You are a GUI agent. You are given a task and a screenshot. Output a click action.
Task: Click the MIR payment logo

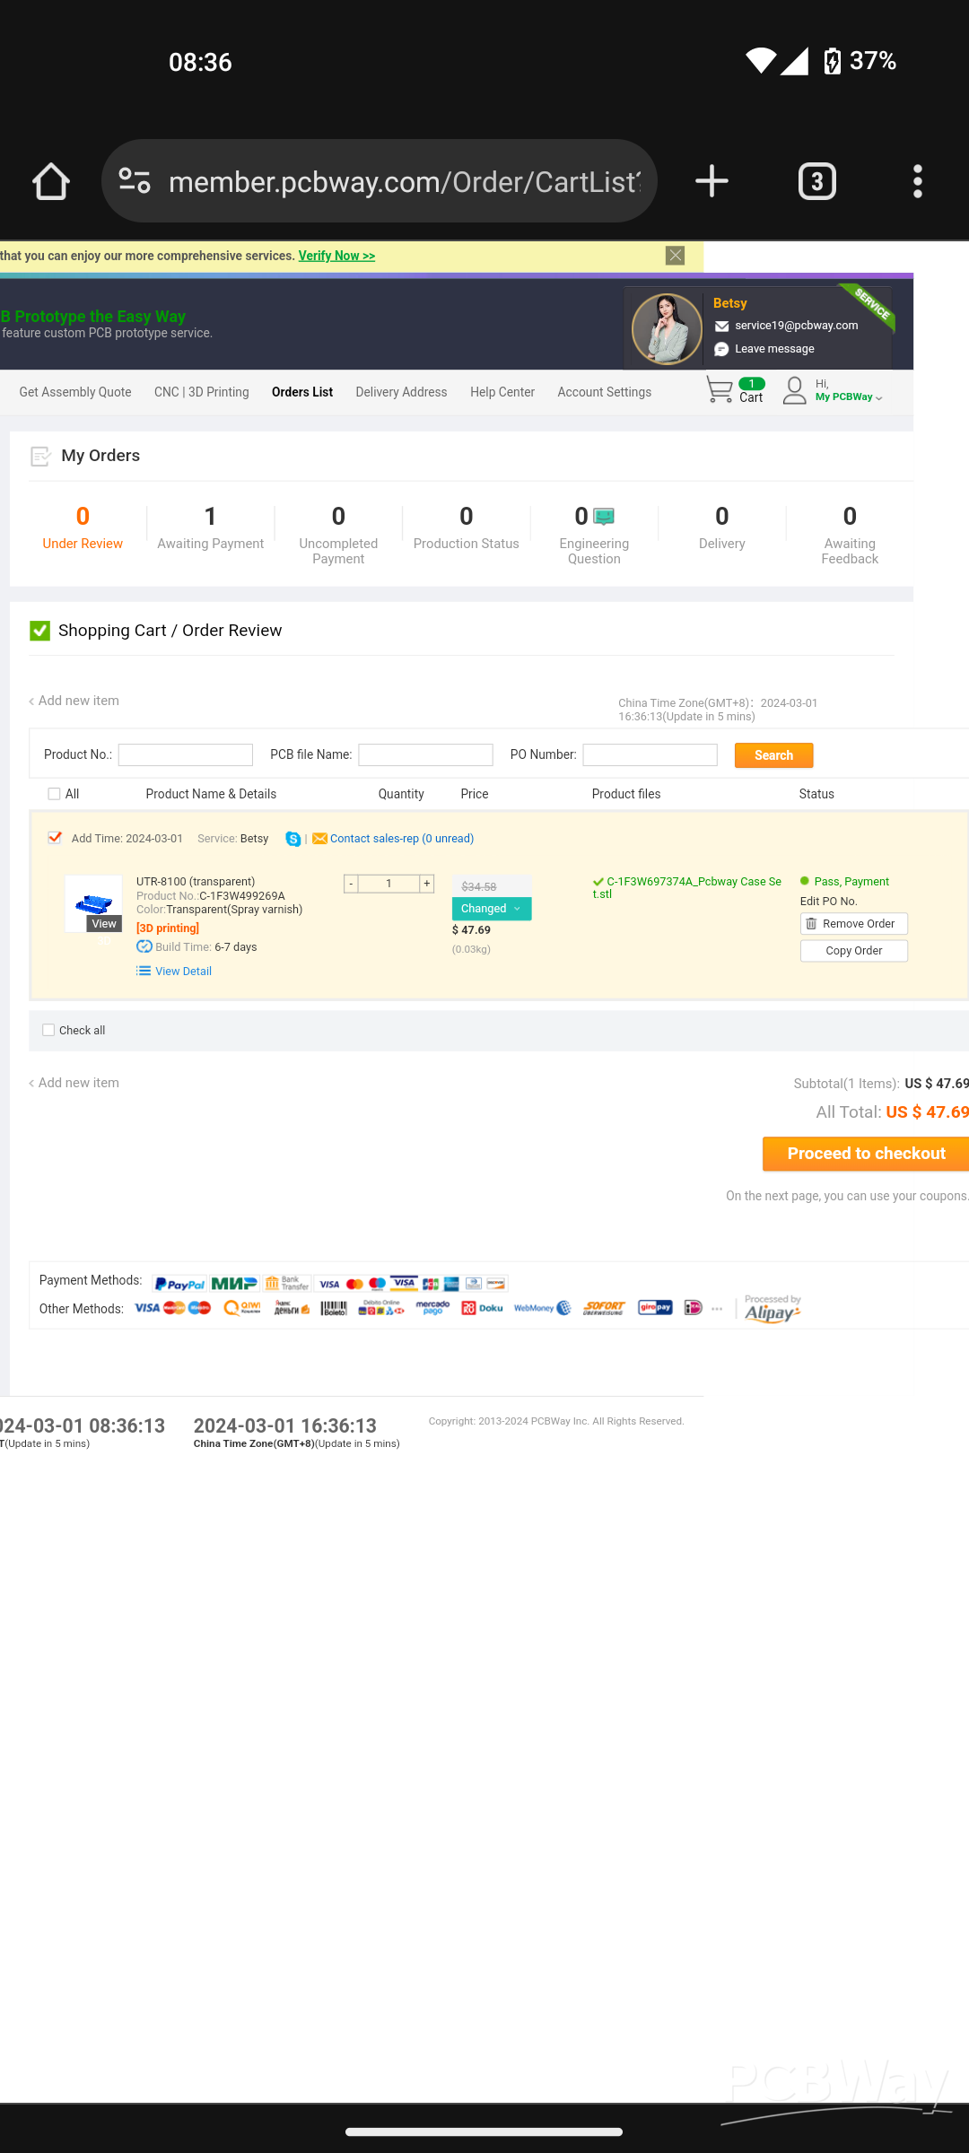pyautogui.click(x=234, y=1284)
